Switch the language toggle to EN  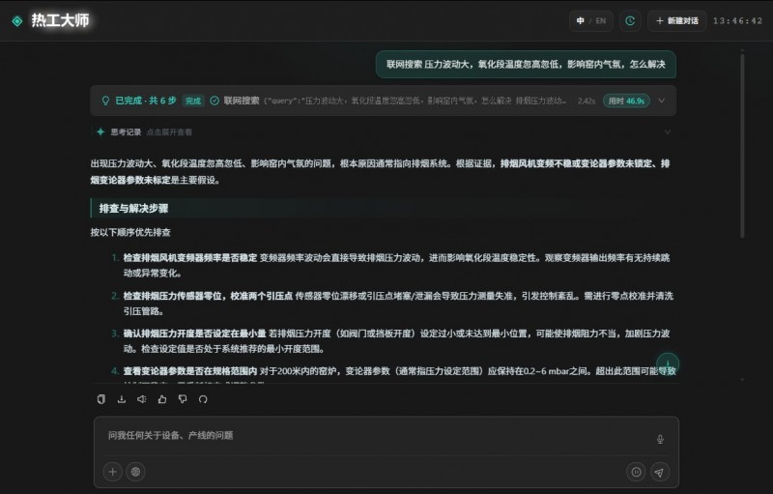point(600,20)
